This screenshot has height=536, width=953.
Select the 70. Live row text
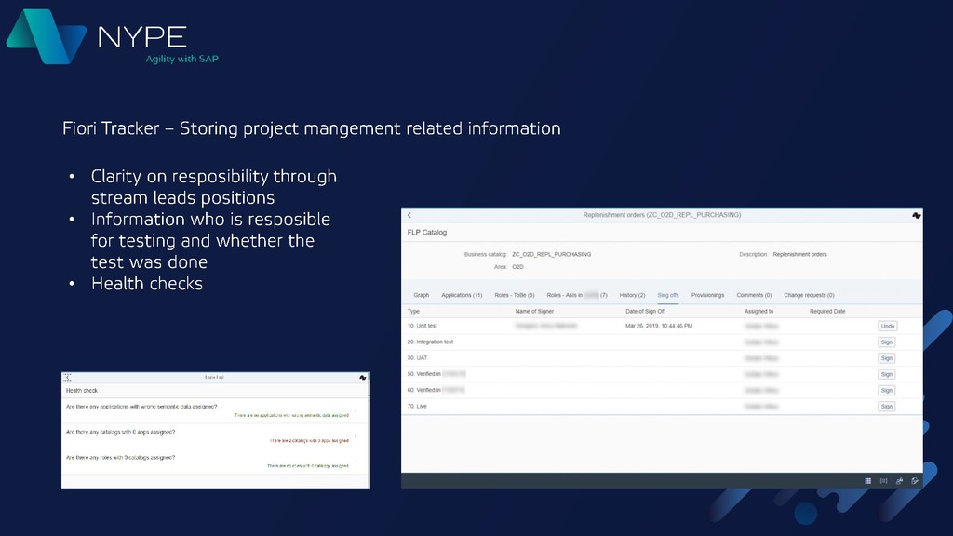click(x=417, y=406)
